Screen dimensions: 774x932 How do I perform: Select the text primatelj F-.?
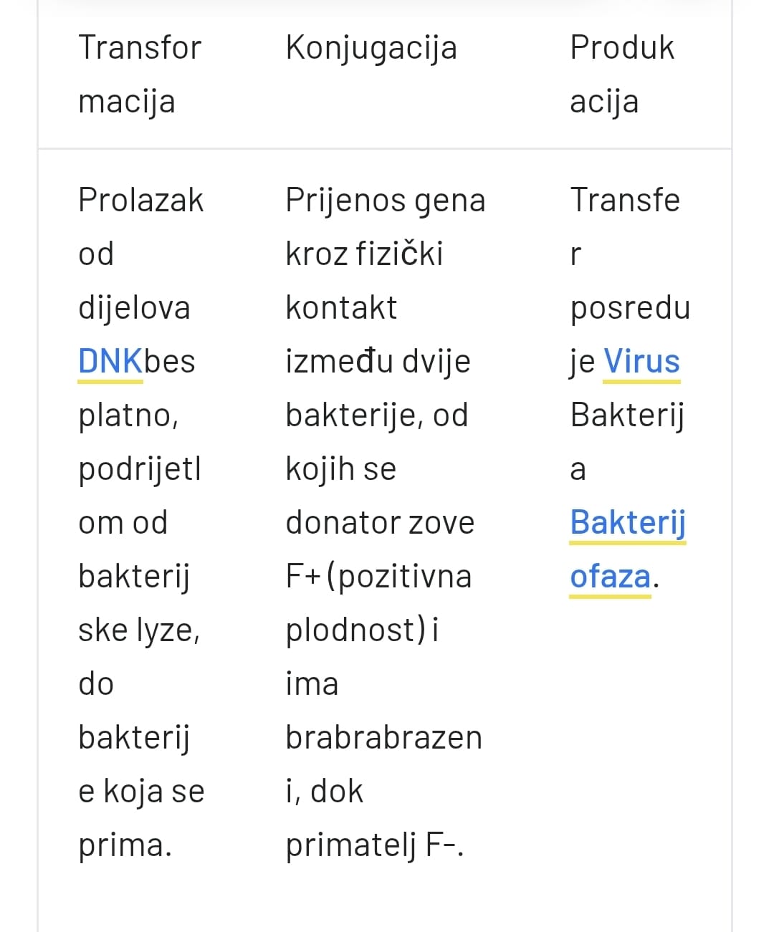(x=374, y=845)
